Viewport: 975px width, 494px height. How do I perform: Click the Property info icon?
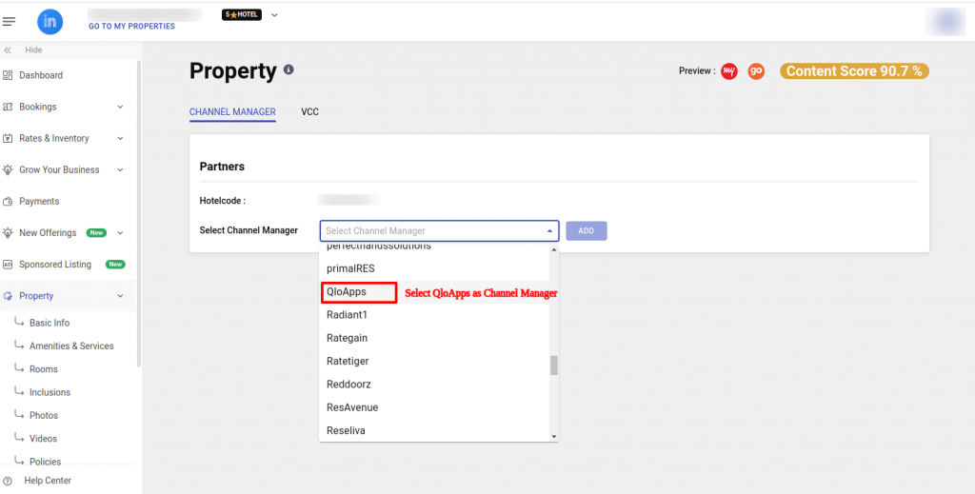(x=289, y=69)
